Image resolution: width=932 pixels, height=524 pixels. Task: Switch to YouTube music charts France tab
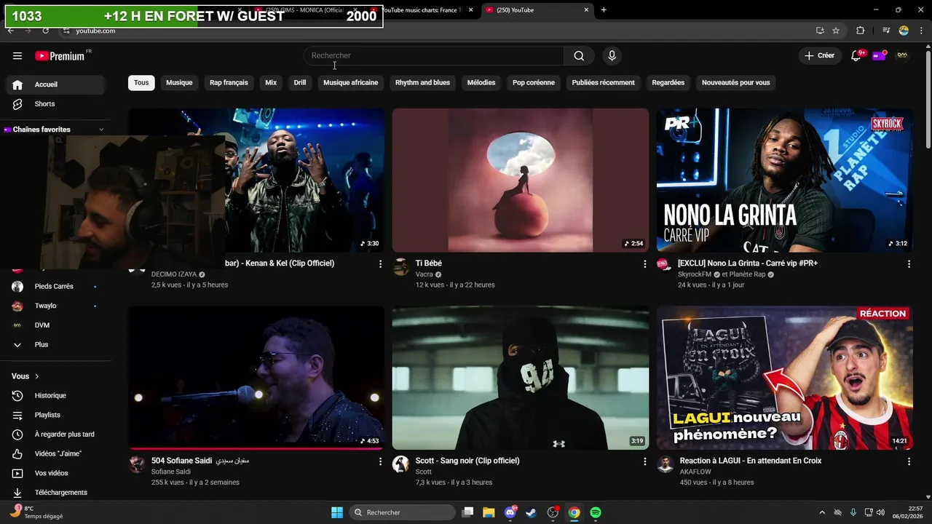tap(422, 10)
